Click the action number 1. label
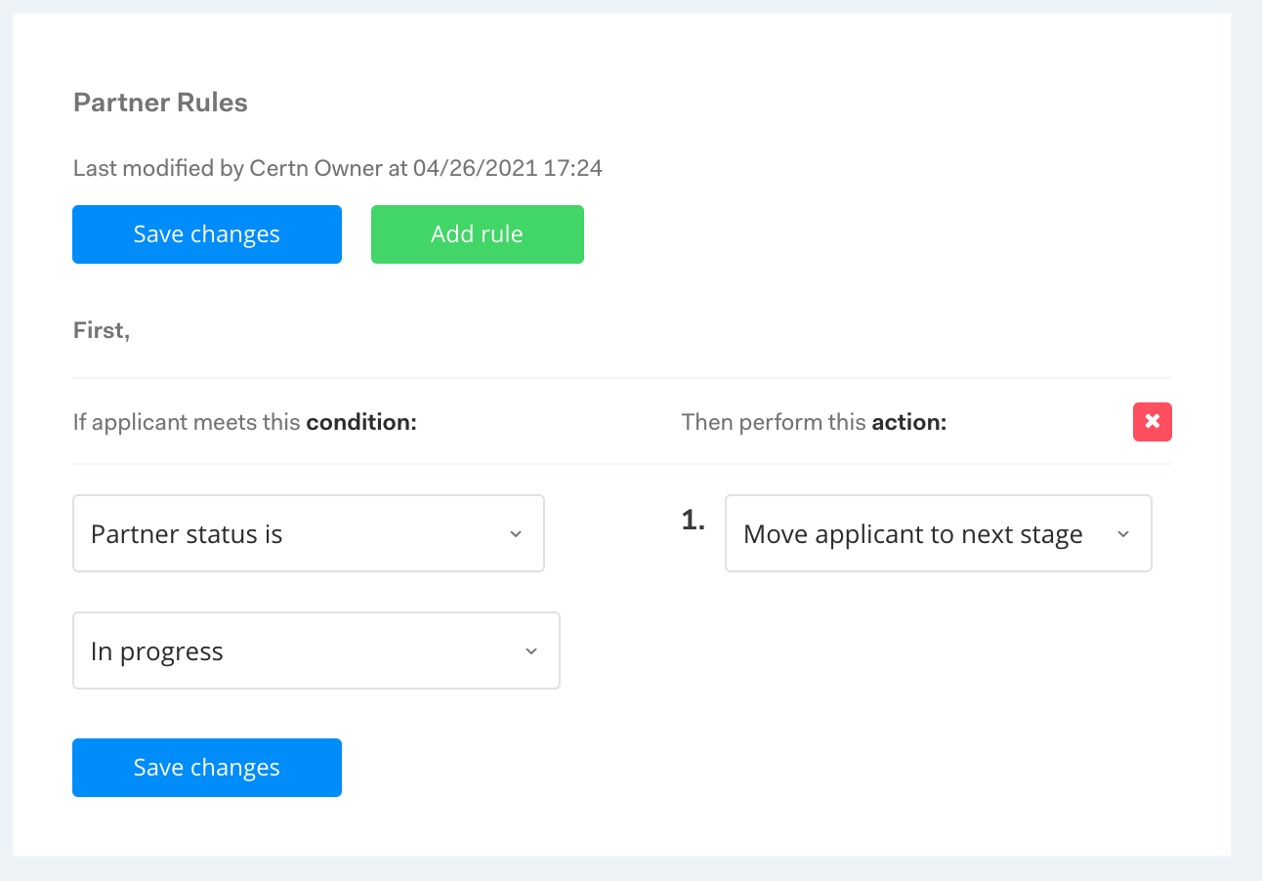This screenshot has width=1262, height=881. pos(693,522)
